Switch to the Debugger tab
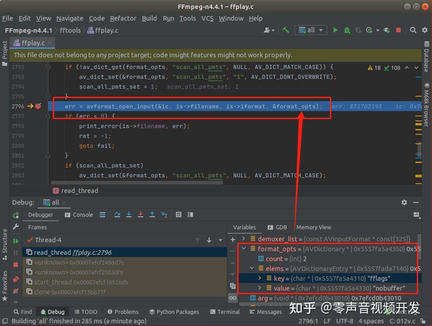 40,214
